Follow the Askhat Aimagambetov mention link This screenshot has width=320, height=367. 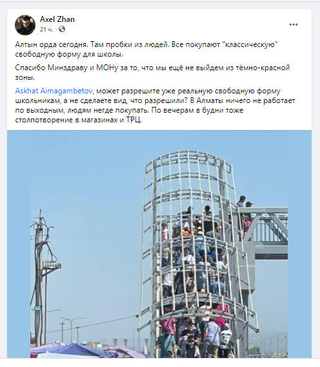pos(54,91)
